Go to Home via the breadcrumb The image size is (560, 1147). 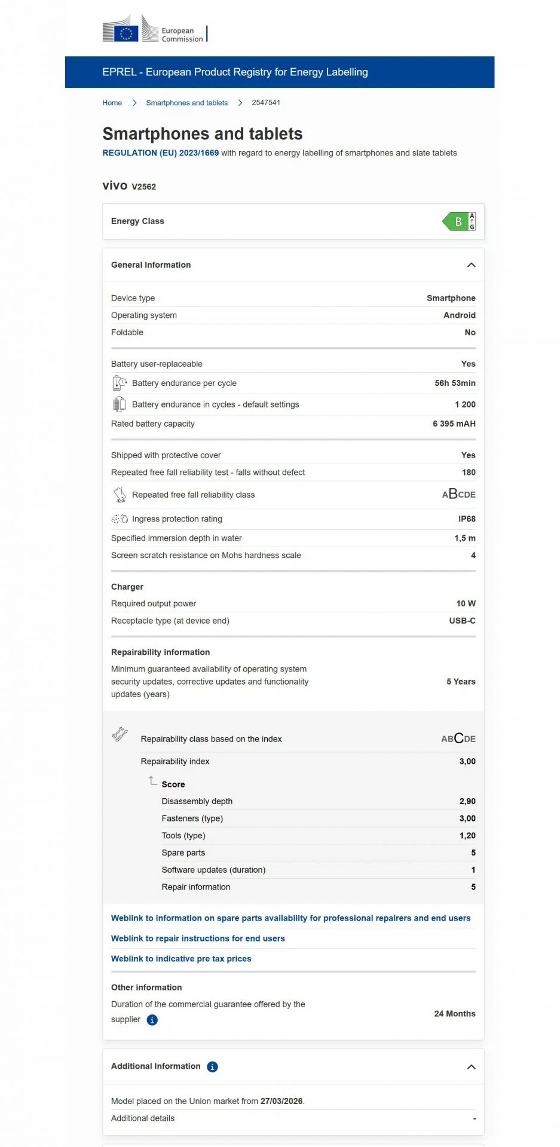[x=112, y=103]
